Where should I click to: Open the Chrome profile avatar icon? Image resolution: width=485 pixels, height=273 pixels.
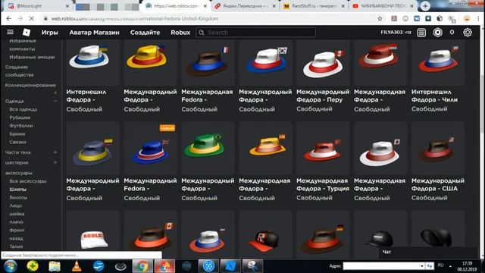tap(467, 18)
